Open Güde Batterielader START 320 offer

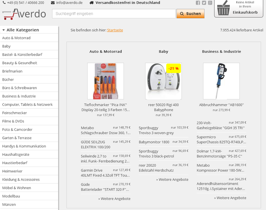pyautogui.click(x=106, y=187)
